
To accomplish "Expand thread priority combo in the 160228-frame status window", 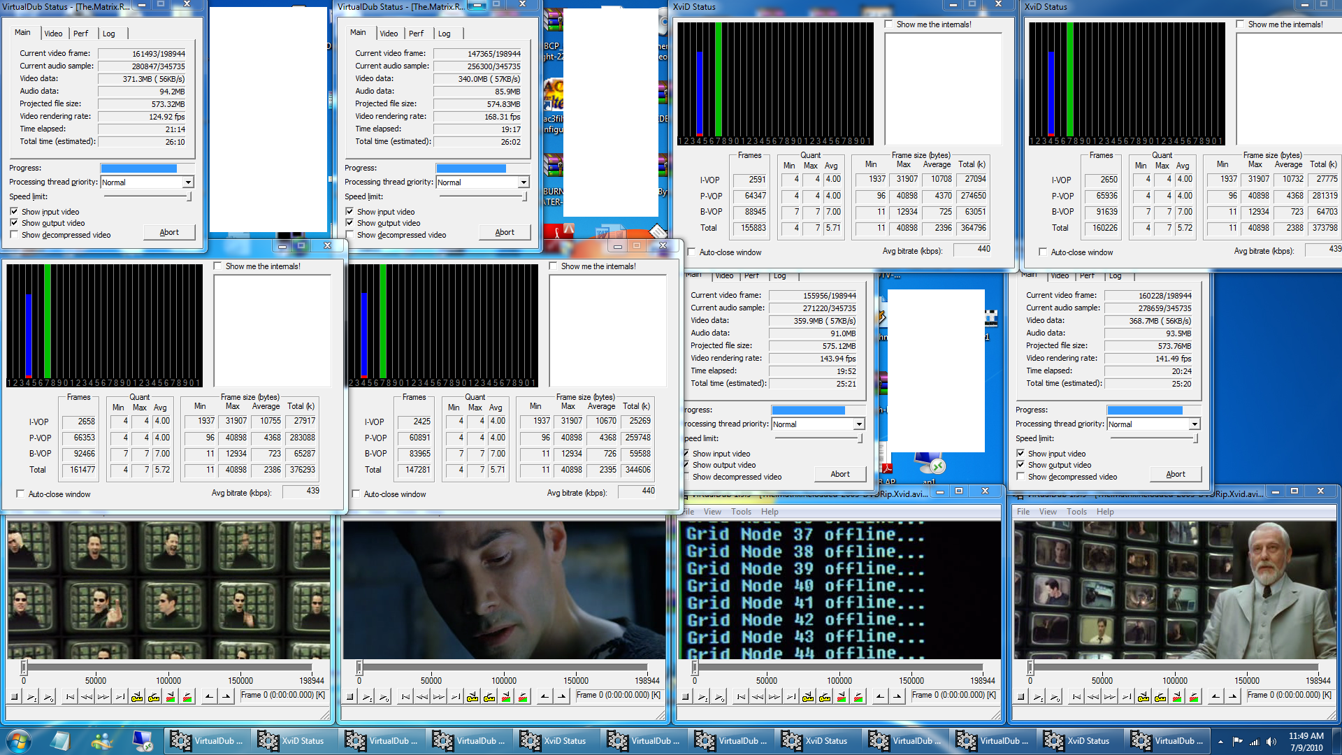I will (1194, 424).
